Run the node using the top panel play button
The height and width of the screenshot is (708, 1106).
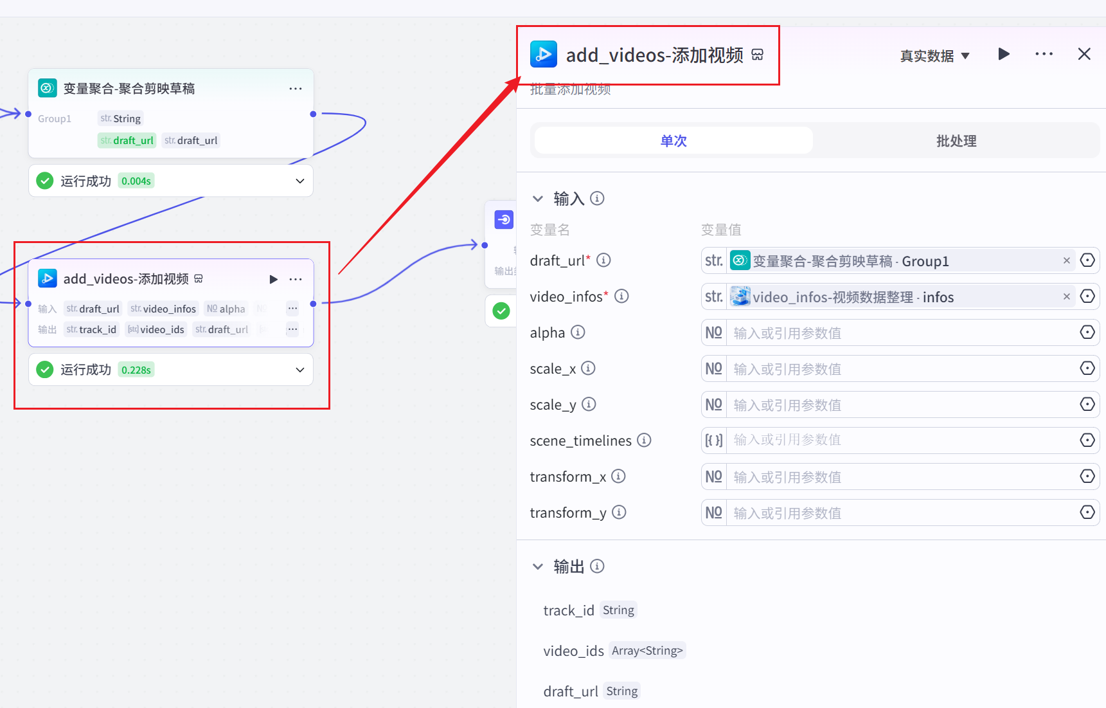(x=1003, y=54)
